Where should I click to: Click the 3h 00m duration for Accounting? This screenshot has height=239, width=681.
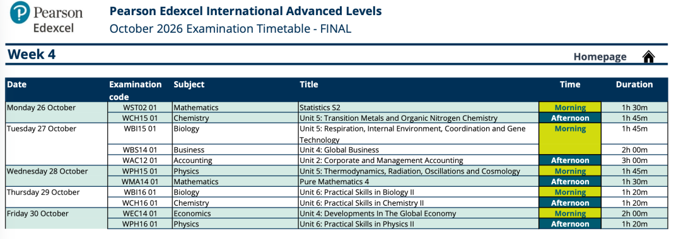point(634,160)
